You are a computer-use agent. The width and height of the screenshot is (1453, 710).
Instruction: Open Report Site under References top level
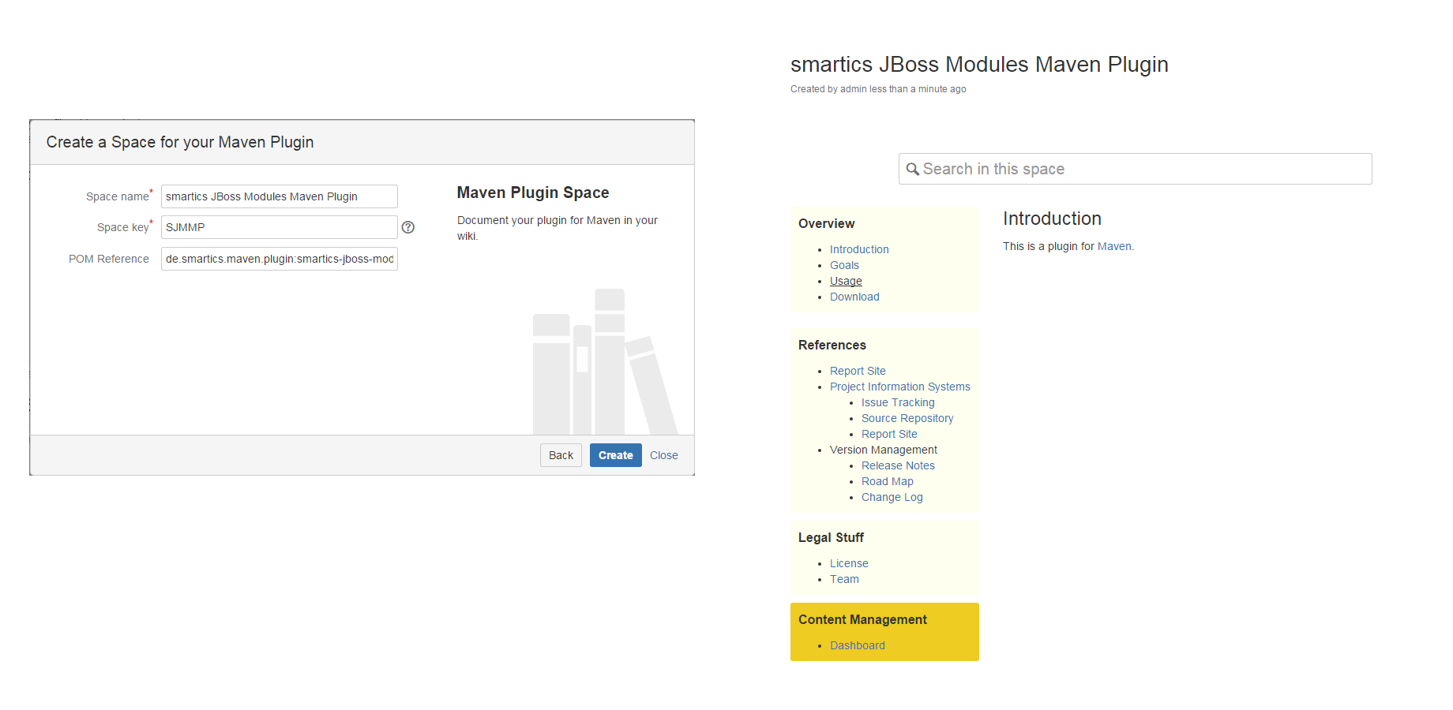point(858,371)
